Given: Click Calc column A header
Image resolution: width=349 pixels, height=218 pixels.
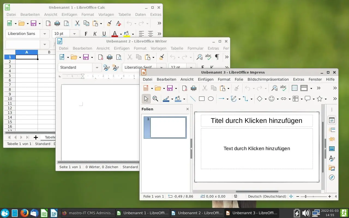Looking at the screenshot, I should [27, 52].
